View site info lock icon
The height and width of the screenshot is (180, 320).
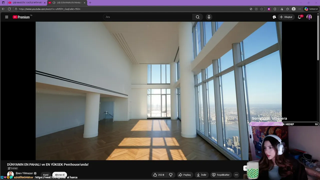(x=16, y=9)
